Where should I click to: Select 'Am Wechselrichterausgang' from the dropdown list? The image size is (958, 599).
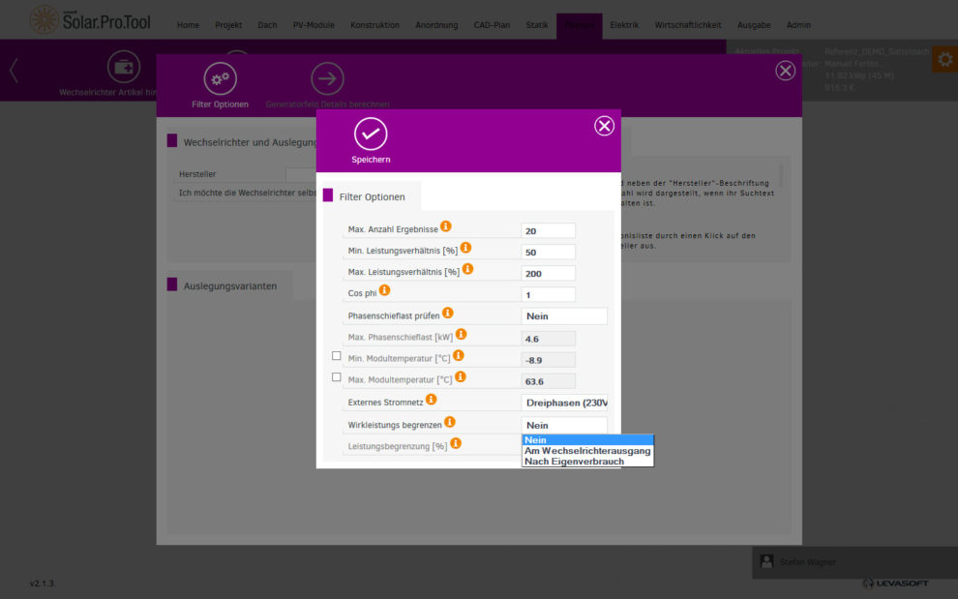pos(587,451)
